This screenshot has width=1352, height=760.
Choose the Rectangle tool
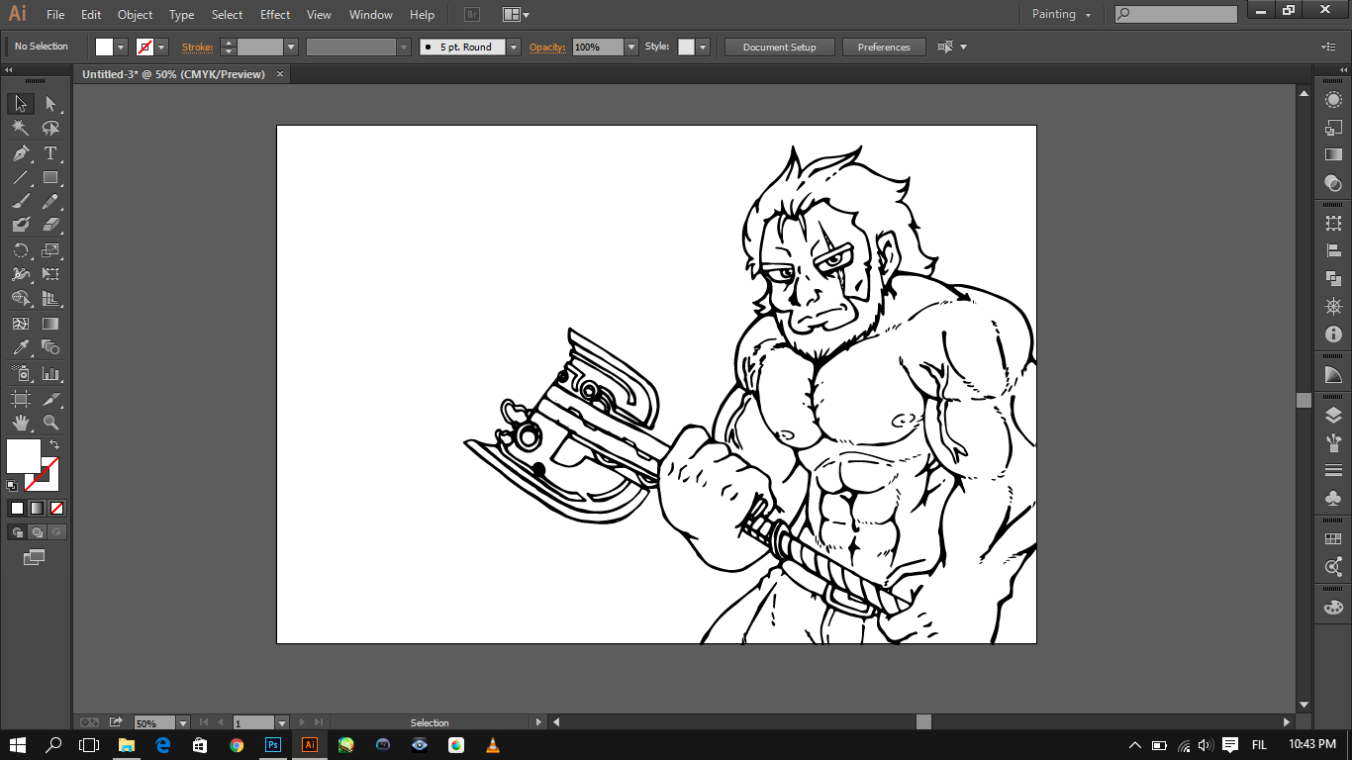[x=50, y=178]
